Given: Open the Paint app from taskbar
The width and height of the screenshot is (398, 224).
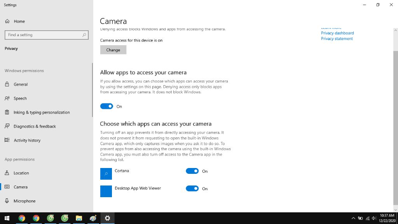Looking at the screenshot, I should pos(93,218).
